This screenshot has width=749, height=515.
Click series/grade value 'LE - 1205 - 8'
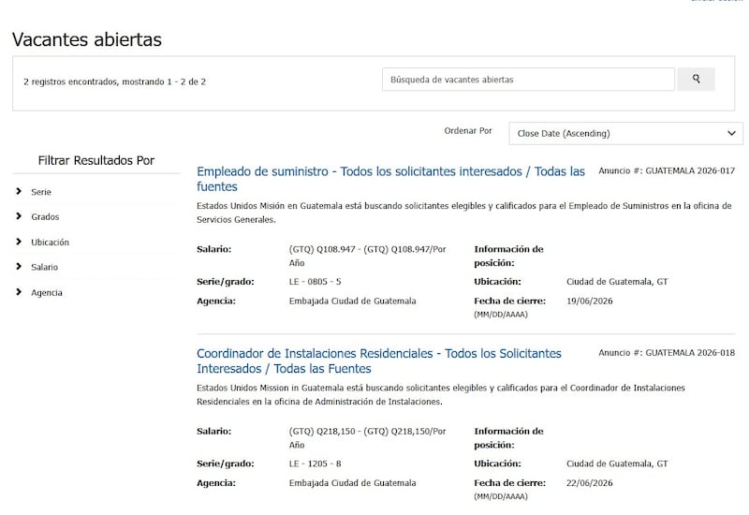click(316, 463)
